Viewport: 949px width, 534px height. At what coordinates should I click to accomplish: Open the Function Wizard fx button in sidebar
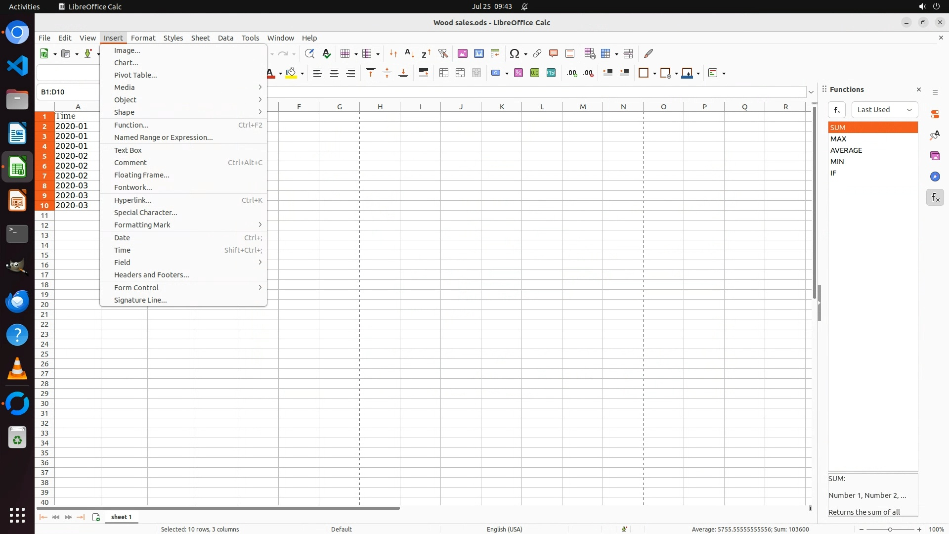coord(836,110)
